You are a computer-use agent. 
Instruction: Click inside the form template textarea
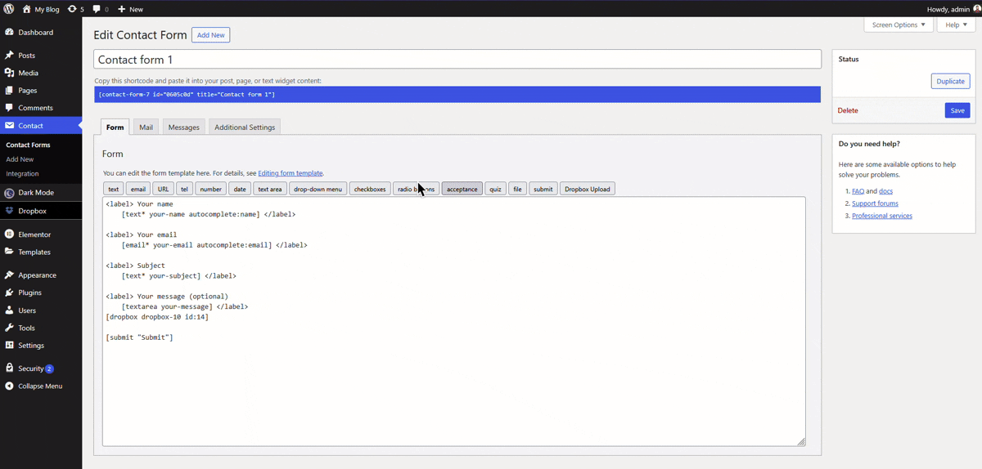[454, 321]
